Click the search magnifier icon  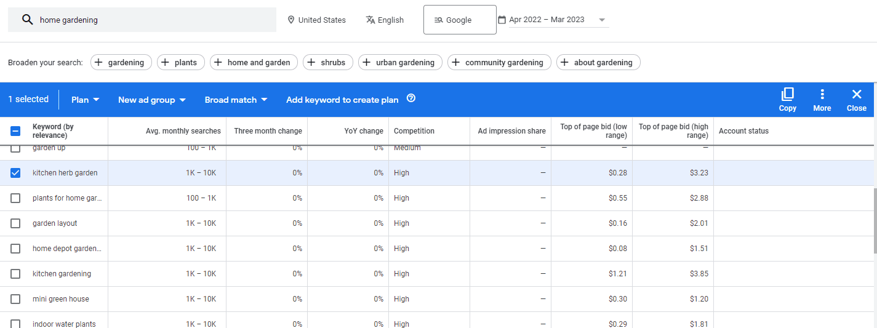point(27,20)
